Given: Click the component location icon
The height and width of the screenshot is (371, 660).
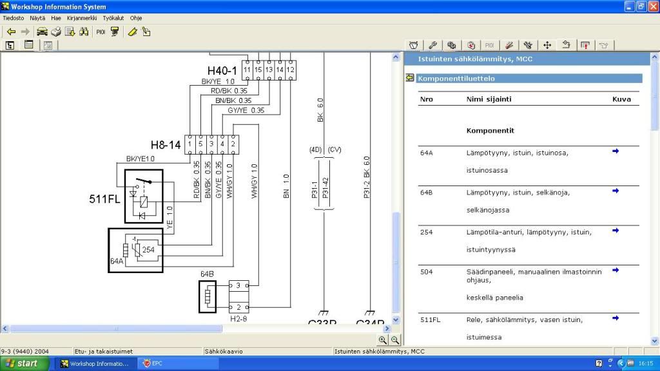Looking at the screenshot, I should (x=566, y=45).
